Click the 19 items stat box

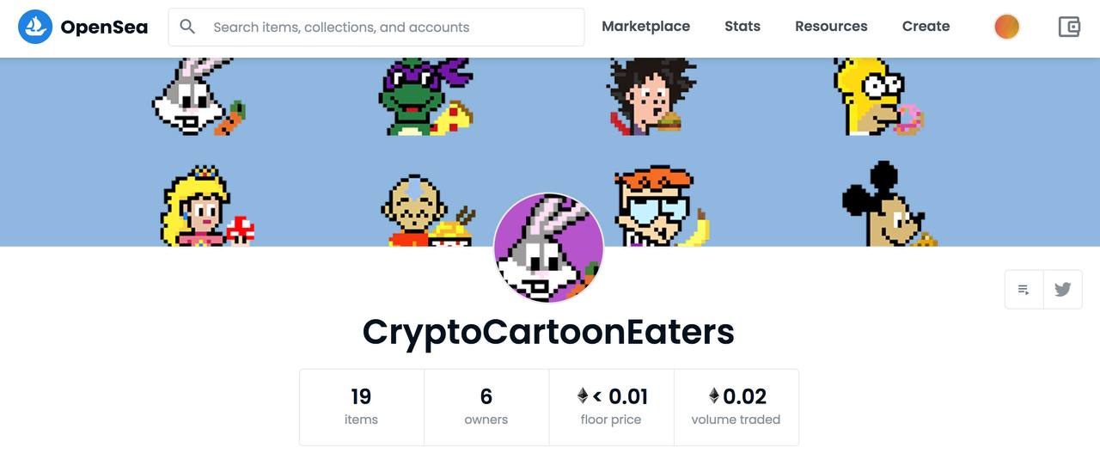[x=362, y=407]
